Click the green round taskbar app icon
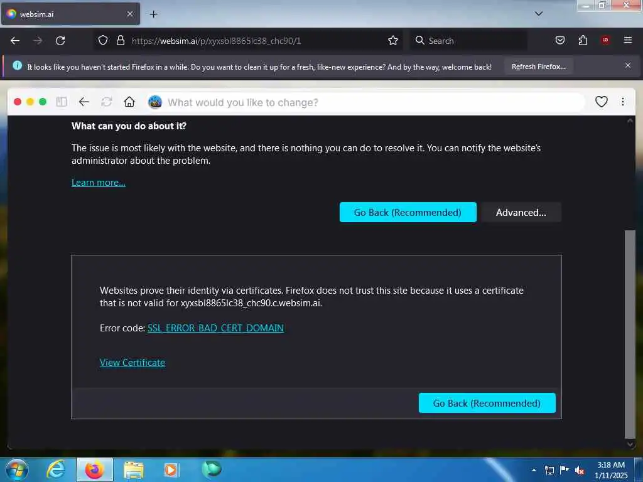 (x=211, y=469)
